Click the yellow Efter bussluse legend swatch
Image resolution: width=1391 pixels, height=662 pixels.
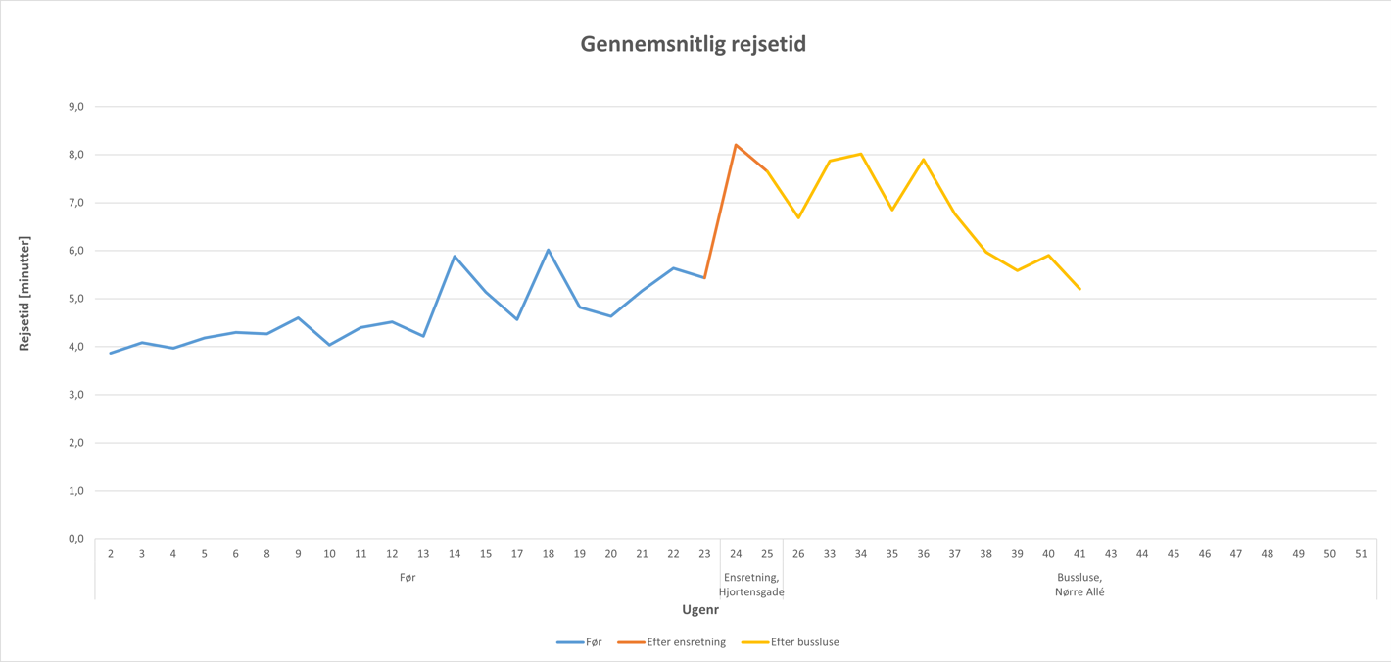754,642
